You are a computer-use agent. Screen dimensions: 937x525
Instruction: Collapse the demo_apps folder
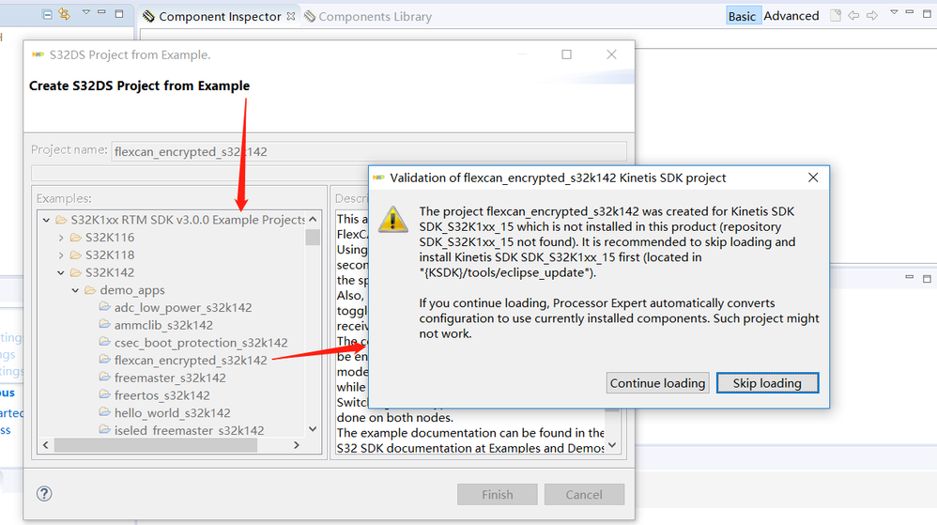(75, 290)
